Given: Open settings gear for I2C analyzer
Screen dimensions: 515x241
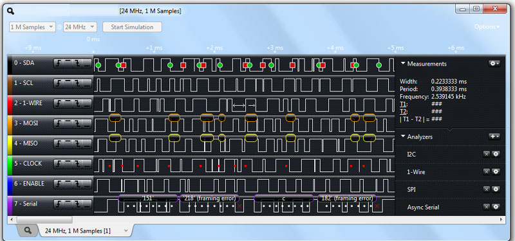Looking at the screenshot, I should point(496,154).
